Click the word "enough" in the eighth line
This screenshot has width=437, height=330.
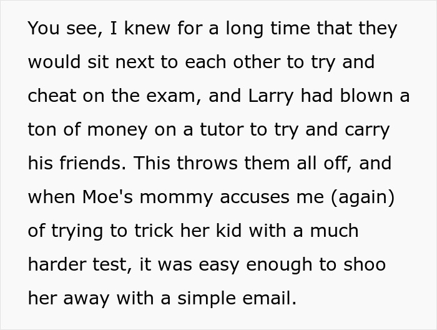[279, 265]
